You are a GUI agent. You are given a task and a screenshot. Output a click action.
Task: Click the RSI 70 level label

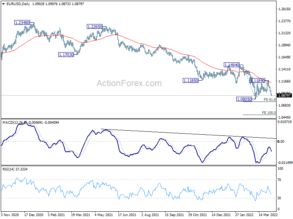point(279,180)
